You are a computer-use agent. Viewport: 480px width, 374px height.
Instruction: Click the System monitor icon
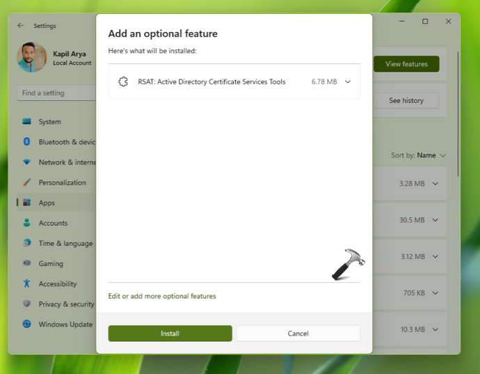tap(26, 121)
